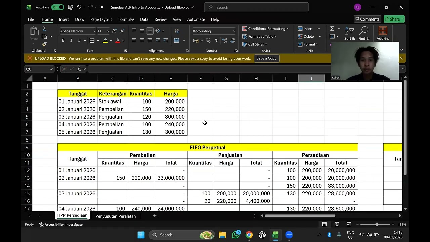Toggle Bold formatting
The width and height of the screenshot is (430, 242).
pyautogui.click(x=63, y=40)
